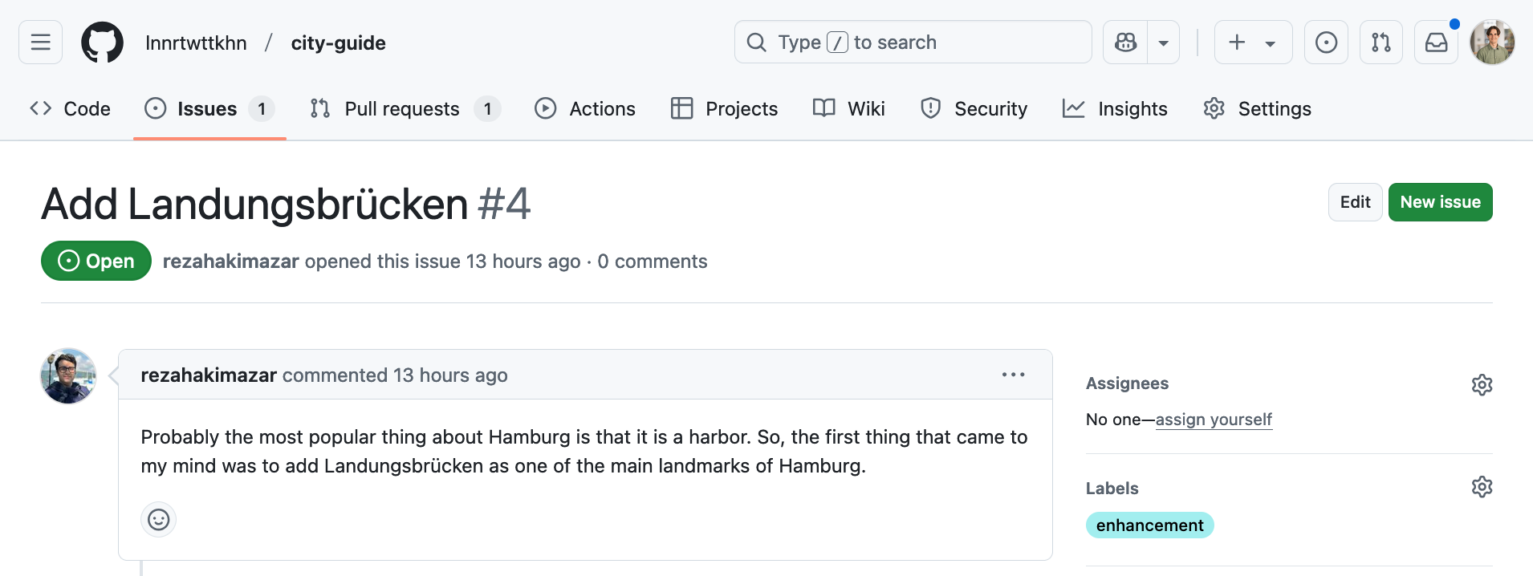The width and height of the screenshot is (1533, 576).
Task: Expand the create new plus dropdown
Action: (1253, 42)
